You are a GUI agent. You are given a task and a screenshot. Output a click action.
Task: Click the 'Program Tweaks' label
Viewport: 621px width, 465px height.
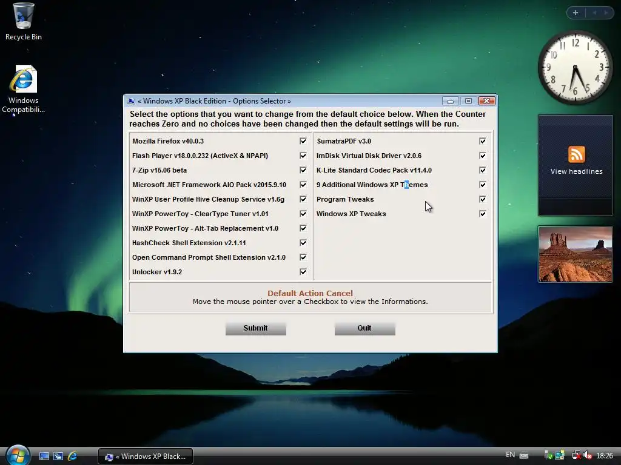point(345,199)
